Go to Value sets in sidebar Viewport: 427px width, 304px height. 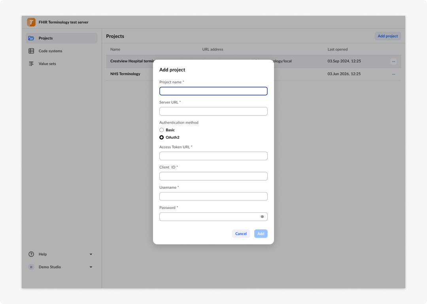62,64
